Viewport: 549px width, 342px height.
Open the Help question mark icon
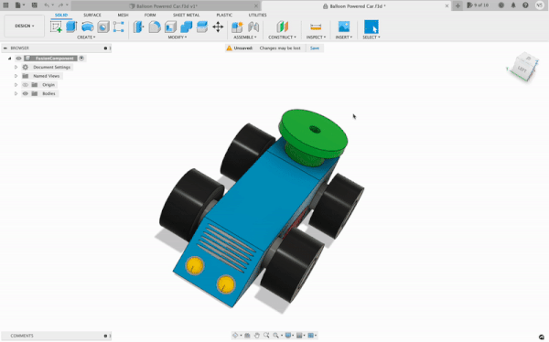pyautogui.click(x=525, y=5)
